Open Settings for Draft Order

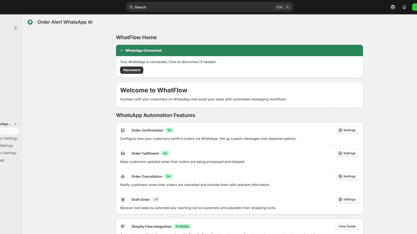coord(347,199)
